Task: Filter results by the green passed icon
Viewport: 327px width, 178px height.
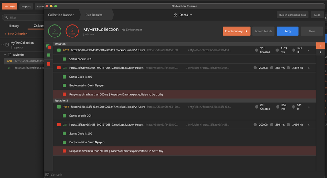Action: (48, 55)
